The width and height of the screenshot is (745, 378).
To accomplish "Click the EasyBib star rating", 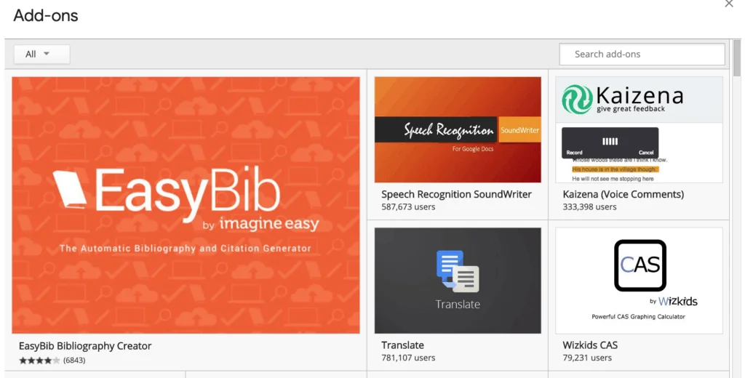I will (x=39, y=361).
